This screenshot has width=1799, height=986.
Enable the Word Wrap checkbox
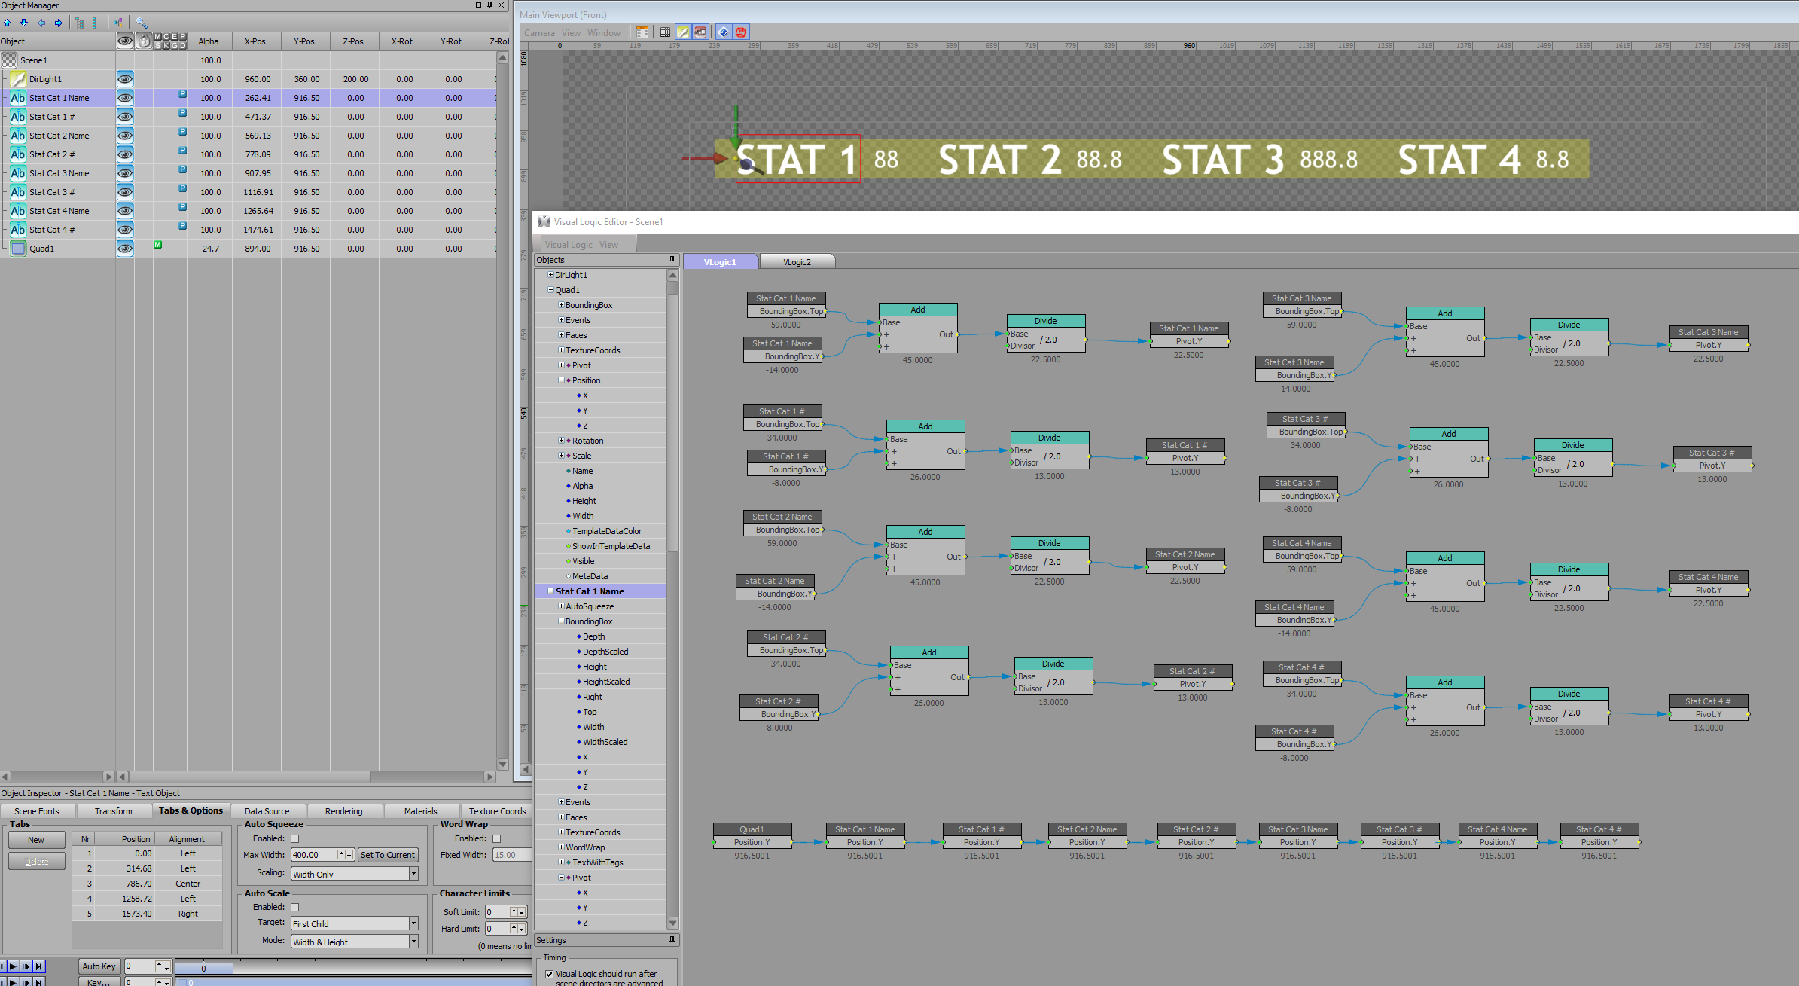tap(496, 838)
